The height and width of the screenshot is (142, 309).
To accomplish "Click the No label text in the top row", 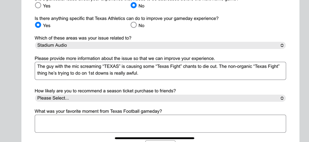I will pos(141,6).
